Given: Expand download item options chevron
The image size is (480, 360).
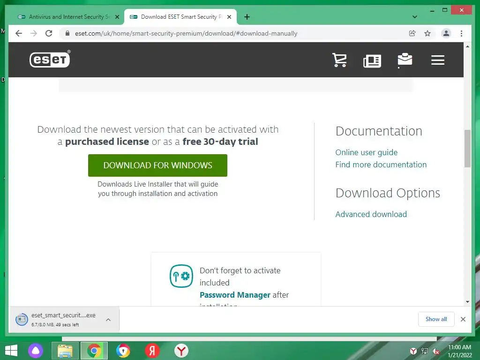Looking at the screenshot, I should [x=108, y=320].
